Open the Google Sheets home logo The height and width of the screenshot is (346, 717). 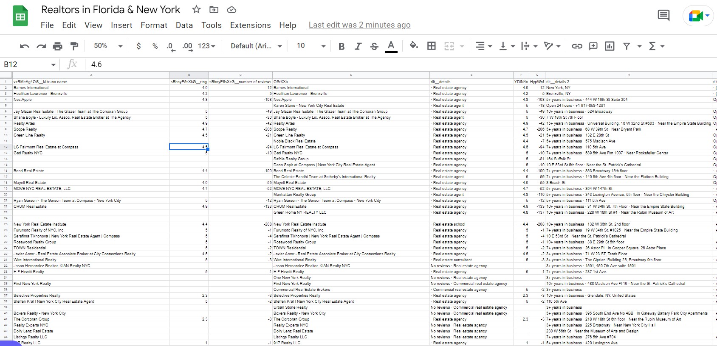click(x=20, y=17)
